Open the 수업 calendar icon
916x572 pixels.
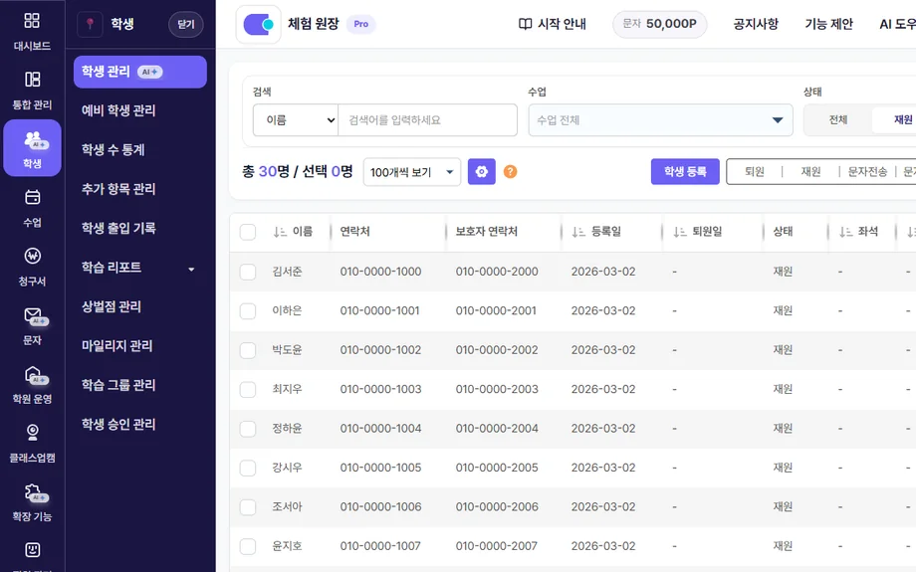coord(32,197)
